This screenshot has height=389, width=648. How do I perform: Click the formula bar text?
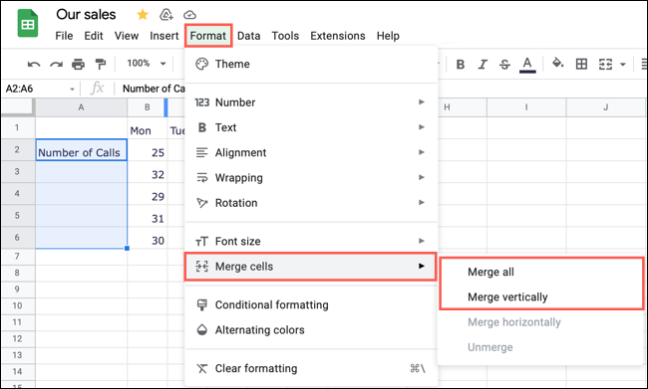coord(154,89)
